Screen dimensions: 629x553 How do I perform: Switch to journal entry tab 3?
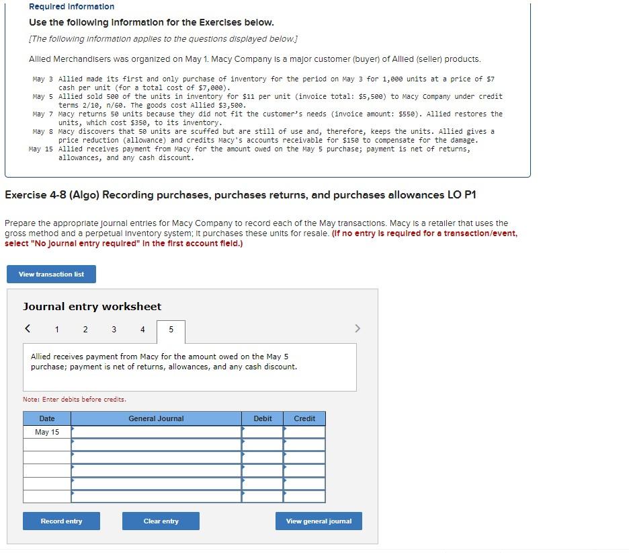point(114,329)
